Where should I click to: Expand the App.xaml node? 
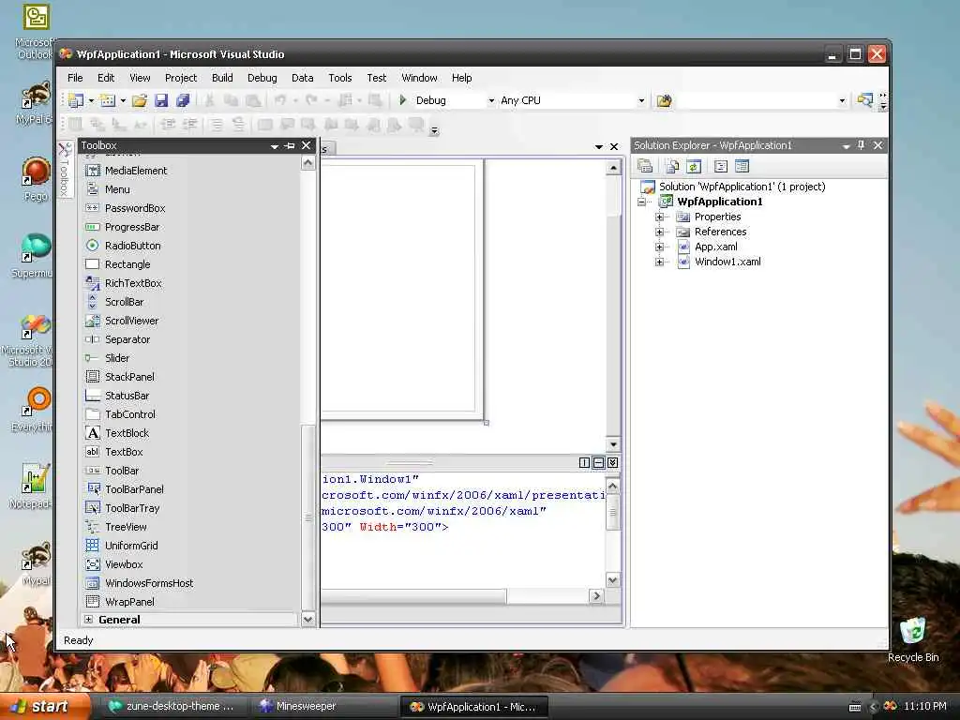point(659,247)
